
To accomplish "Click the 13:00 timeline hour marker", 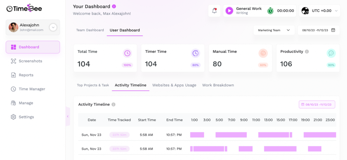I will click(x=268, y=120).
